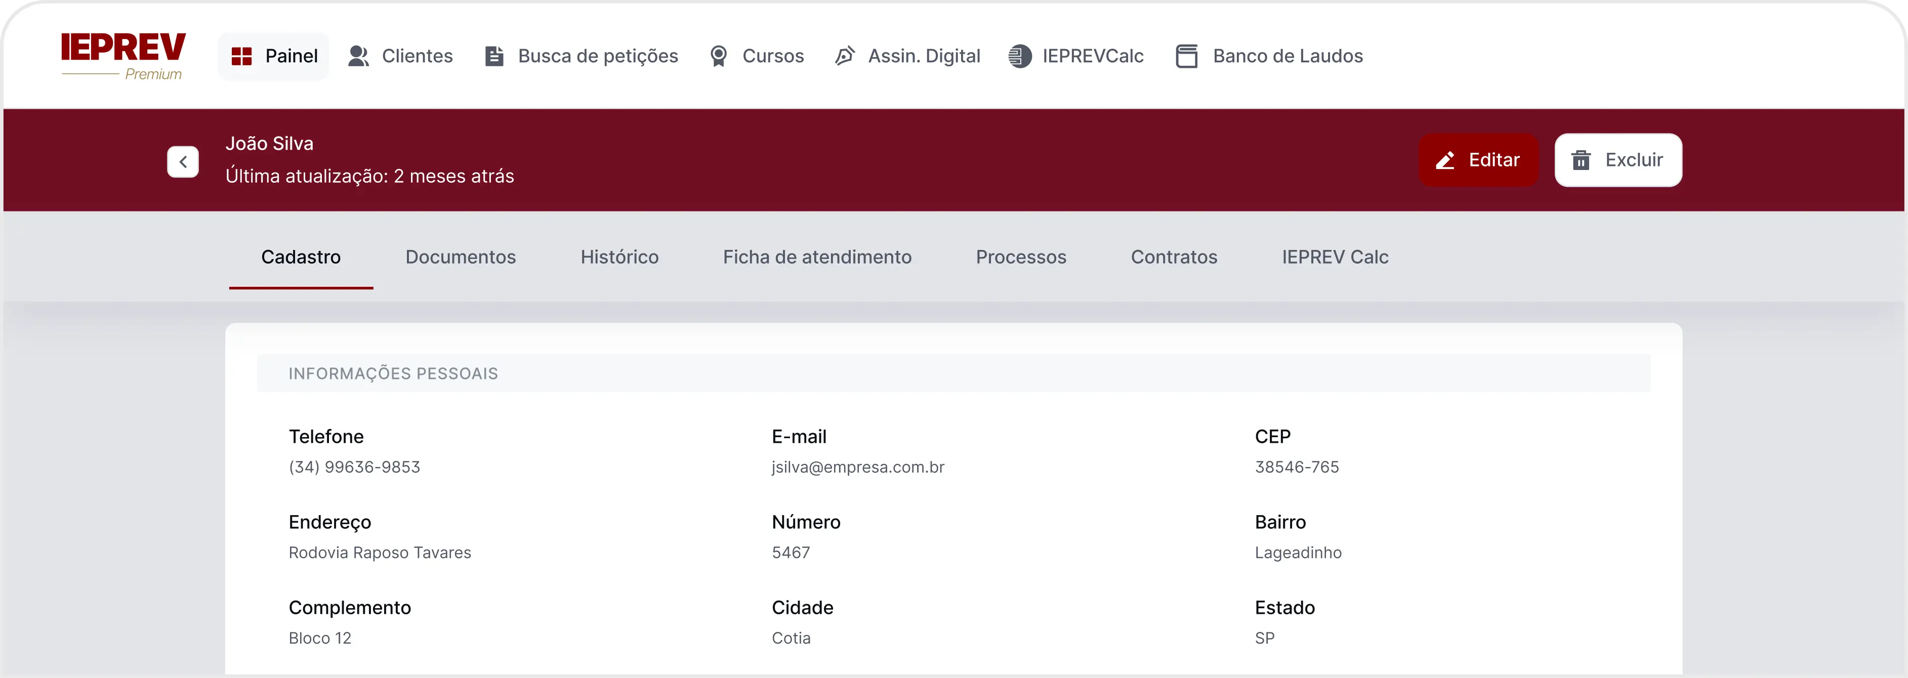Switch to the Histórico tab
This screenshot has width=1908, height=678.
(619, 257)
